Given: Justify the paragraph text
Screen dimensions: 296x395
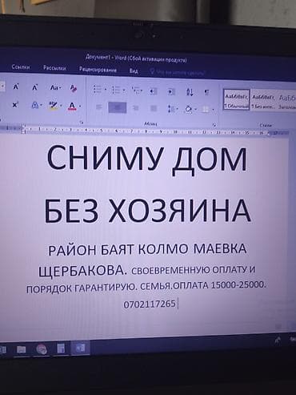Looking at the screenshot, I should (154, 108).
